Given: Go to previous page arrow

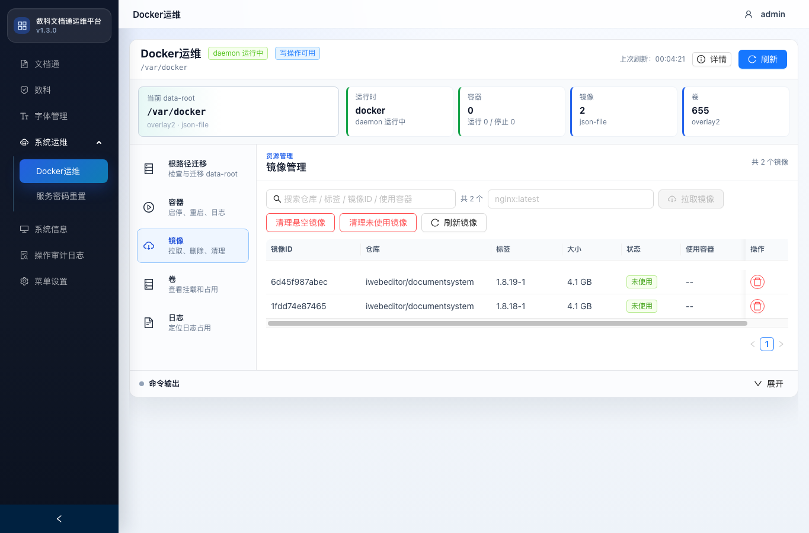Looking at the screenshot, I should click(753, 344).
